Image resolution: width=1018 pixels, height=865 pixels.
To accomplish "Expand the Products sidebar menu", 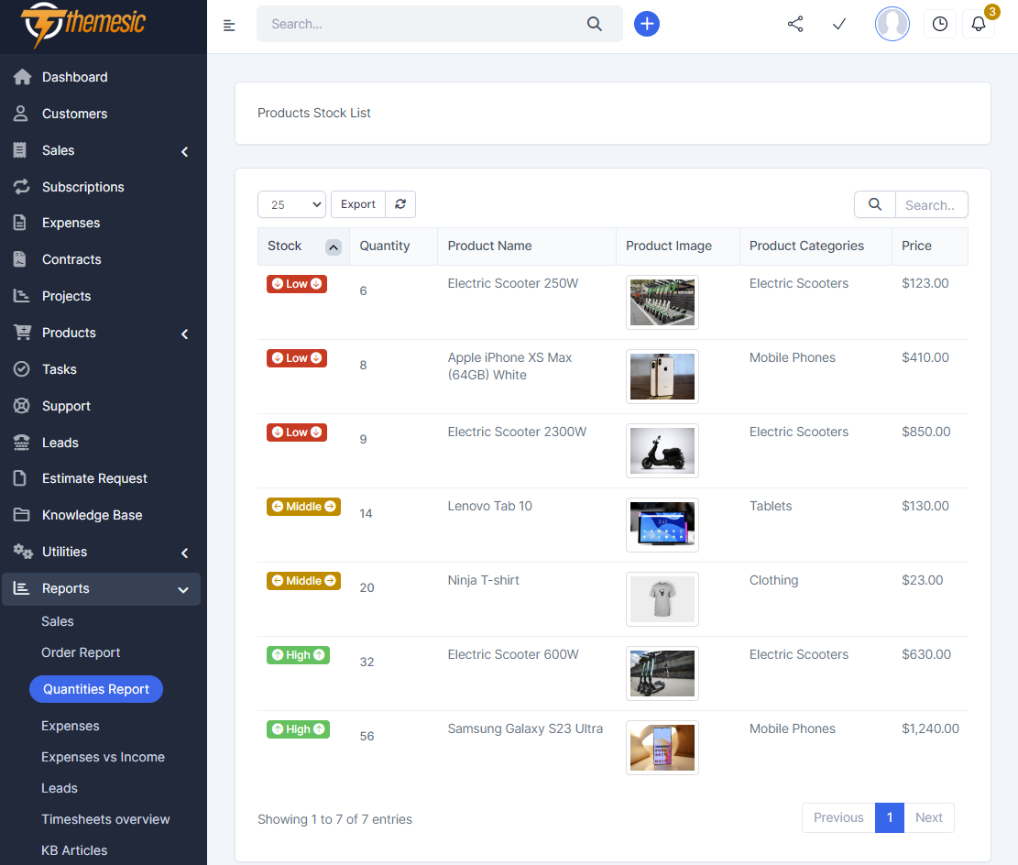I will pos(183,334).
